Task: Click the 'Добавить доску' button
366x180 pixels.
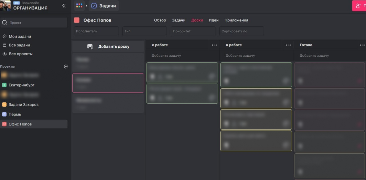Action: pos(108,46)
